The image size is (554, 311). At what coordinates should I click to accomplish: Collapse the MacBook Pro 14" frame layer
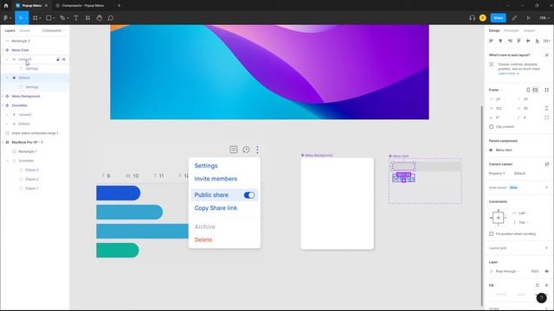point(3,142)
